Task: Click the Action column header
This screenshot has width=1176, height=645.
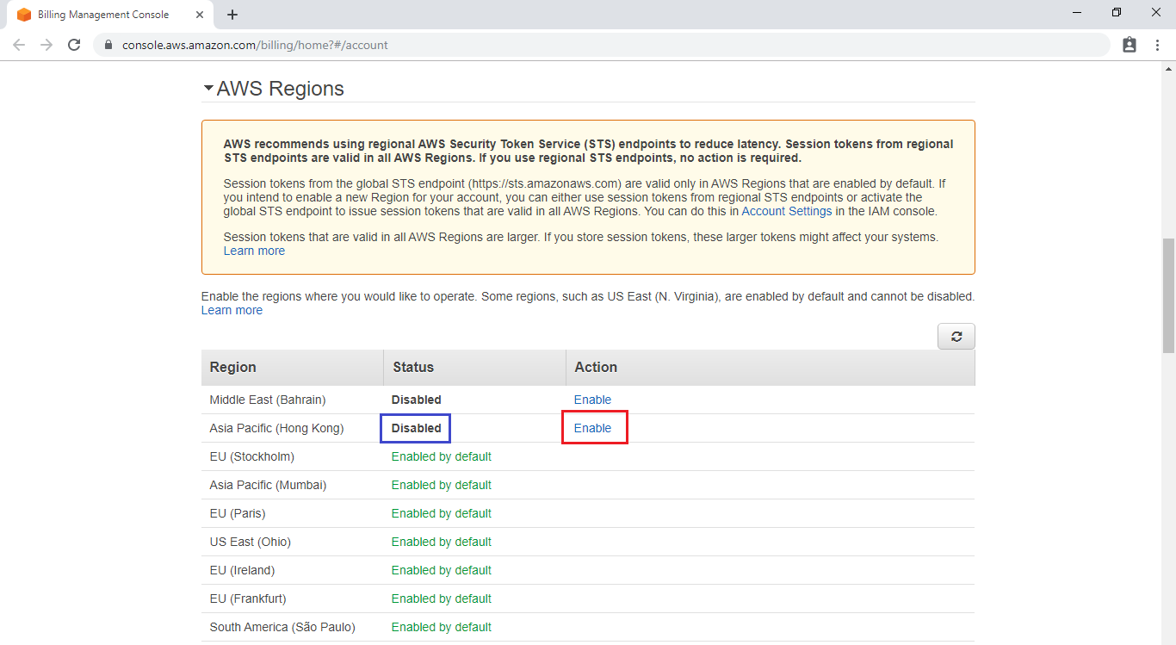Action: [596, 367]
